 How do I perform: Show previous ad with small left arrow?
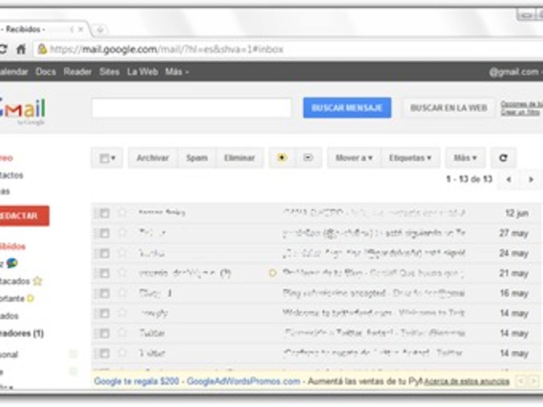pyautogui.click(x=521, y=382)
